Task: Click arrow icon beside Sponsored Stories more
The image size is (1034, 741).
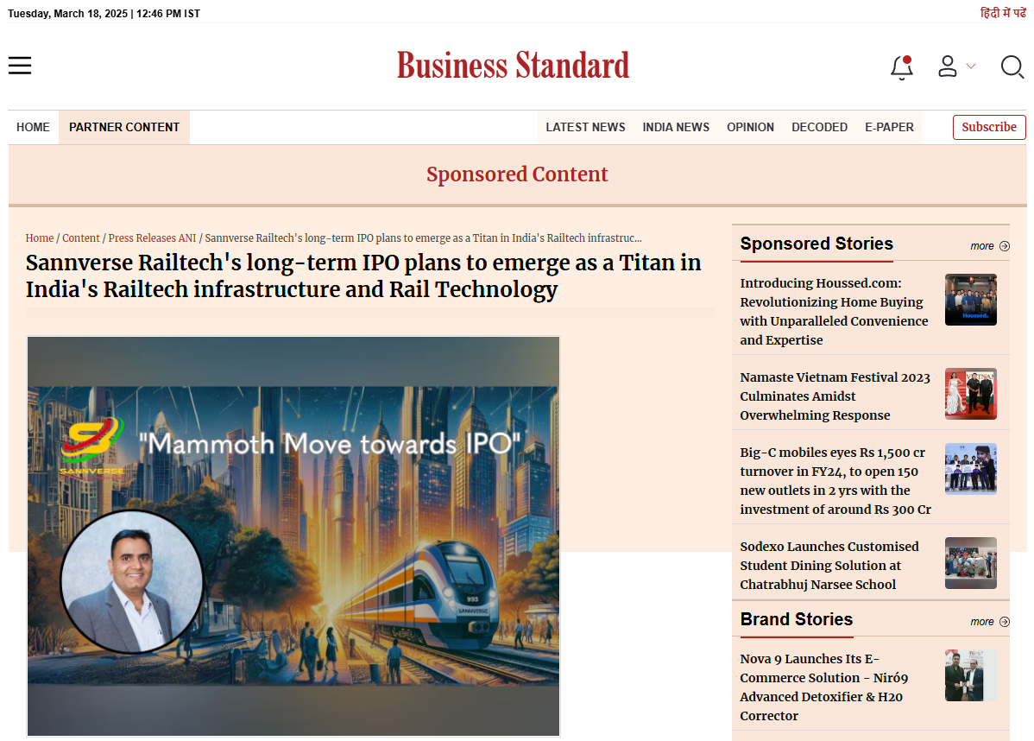Action: (1005, 246)
